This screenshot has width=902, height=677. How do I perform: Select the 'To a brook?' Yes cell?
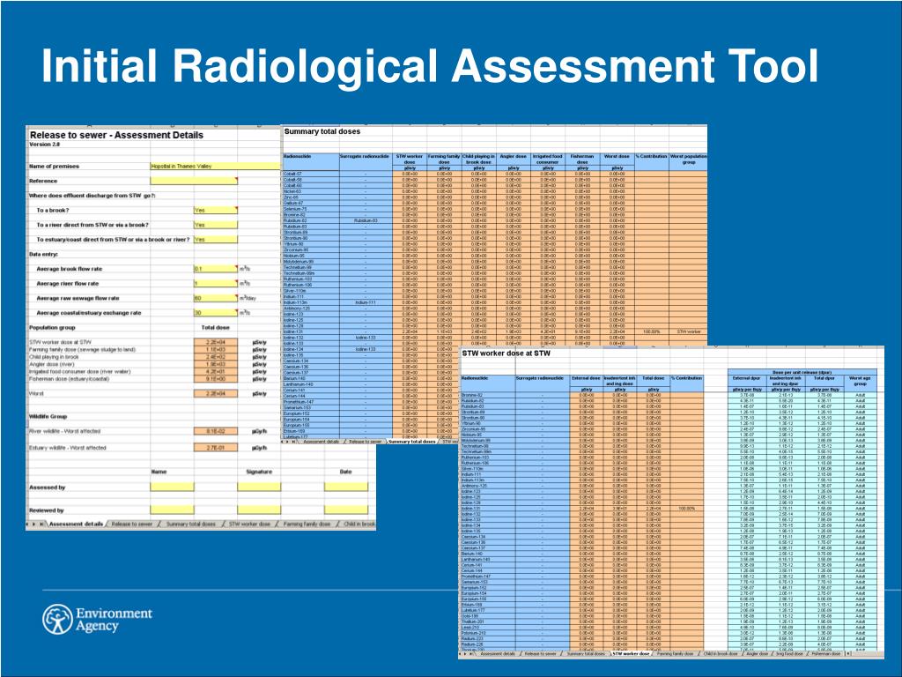(x=215, y=210)
